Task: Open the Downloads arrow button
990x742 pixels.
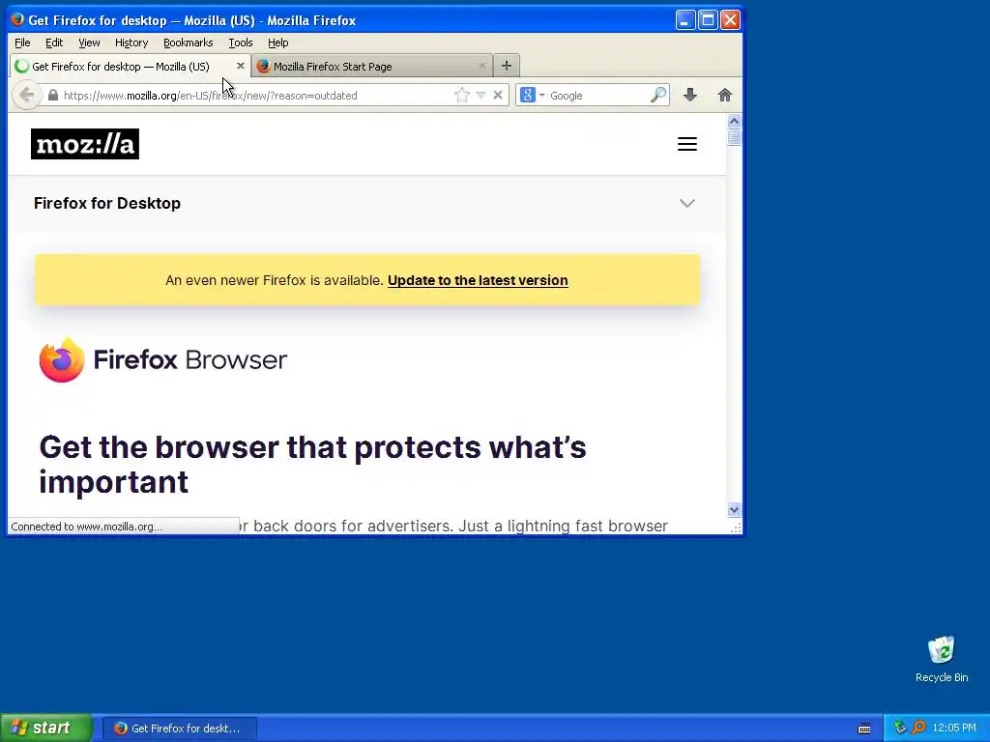Action: click(690, 96)
